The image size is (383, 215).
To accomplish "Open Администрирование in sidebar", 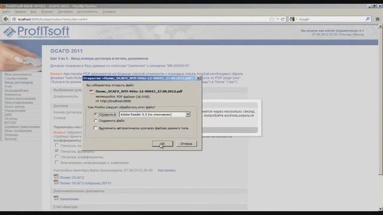I will [x=22, y=127].
